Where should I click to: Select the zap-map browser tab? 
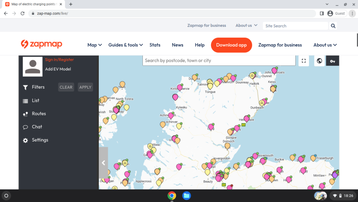coord(34,4)
